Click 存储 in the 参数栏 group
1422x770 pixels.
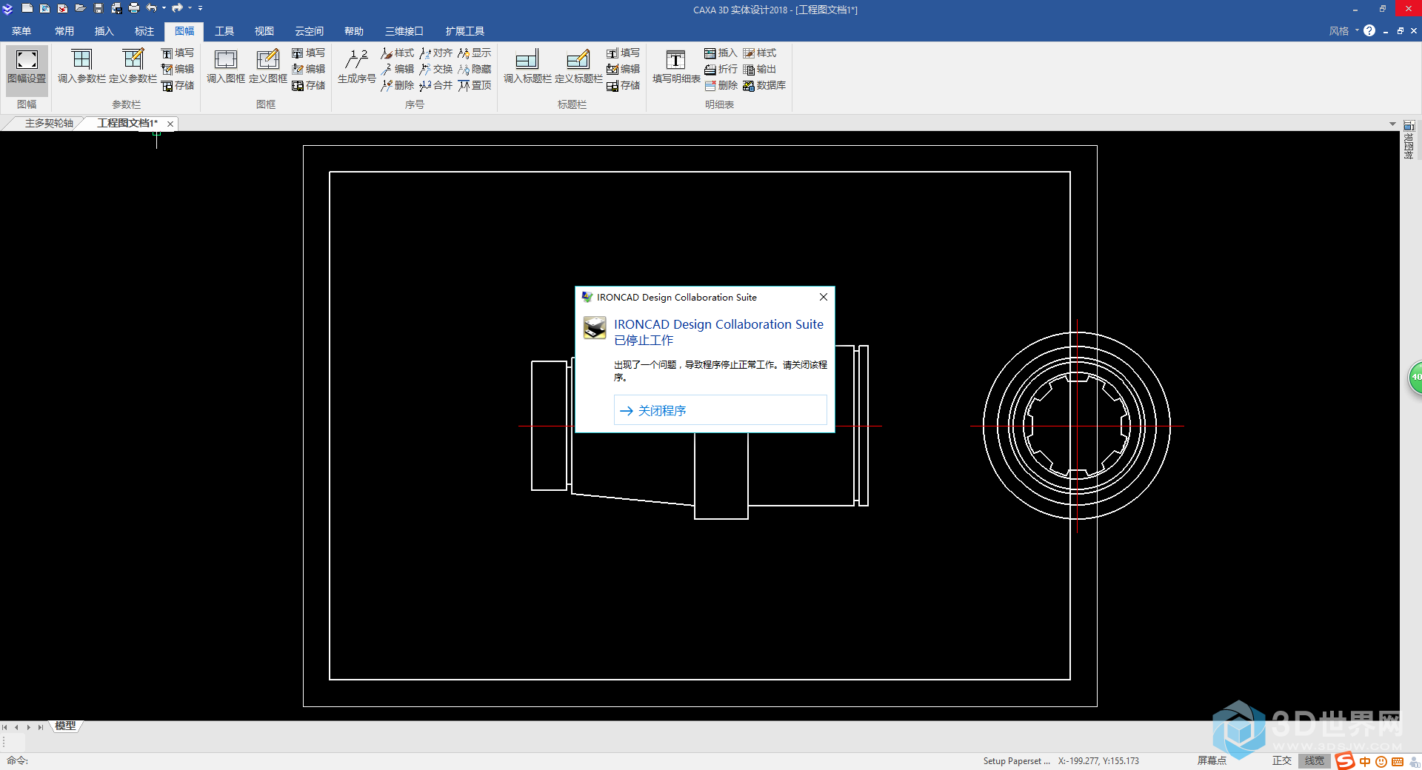(x=178, y=86)
